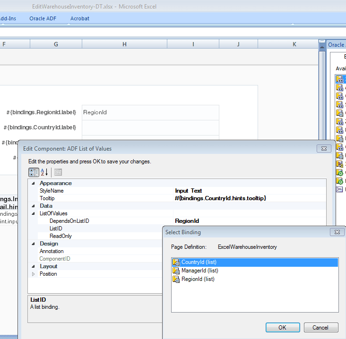Edit the CountryId.hints.tooltip value
Screen dimensions: 346x339
[250, 198]
